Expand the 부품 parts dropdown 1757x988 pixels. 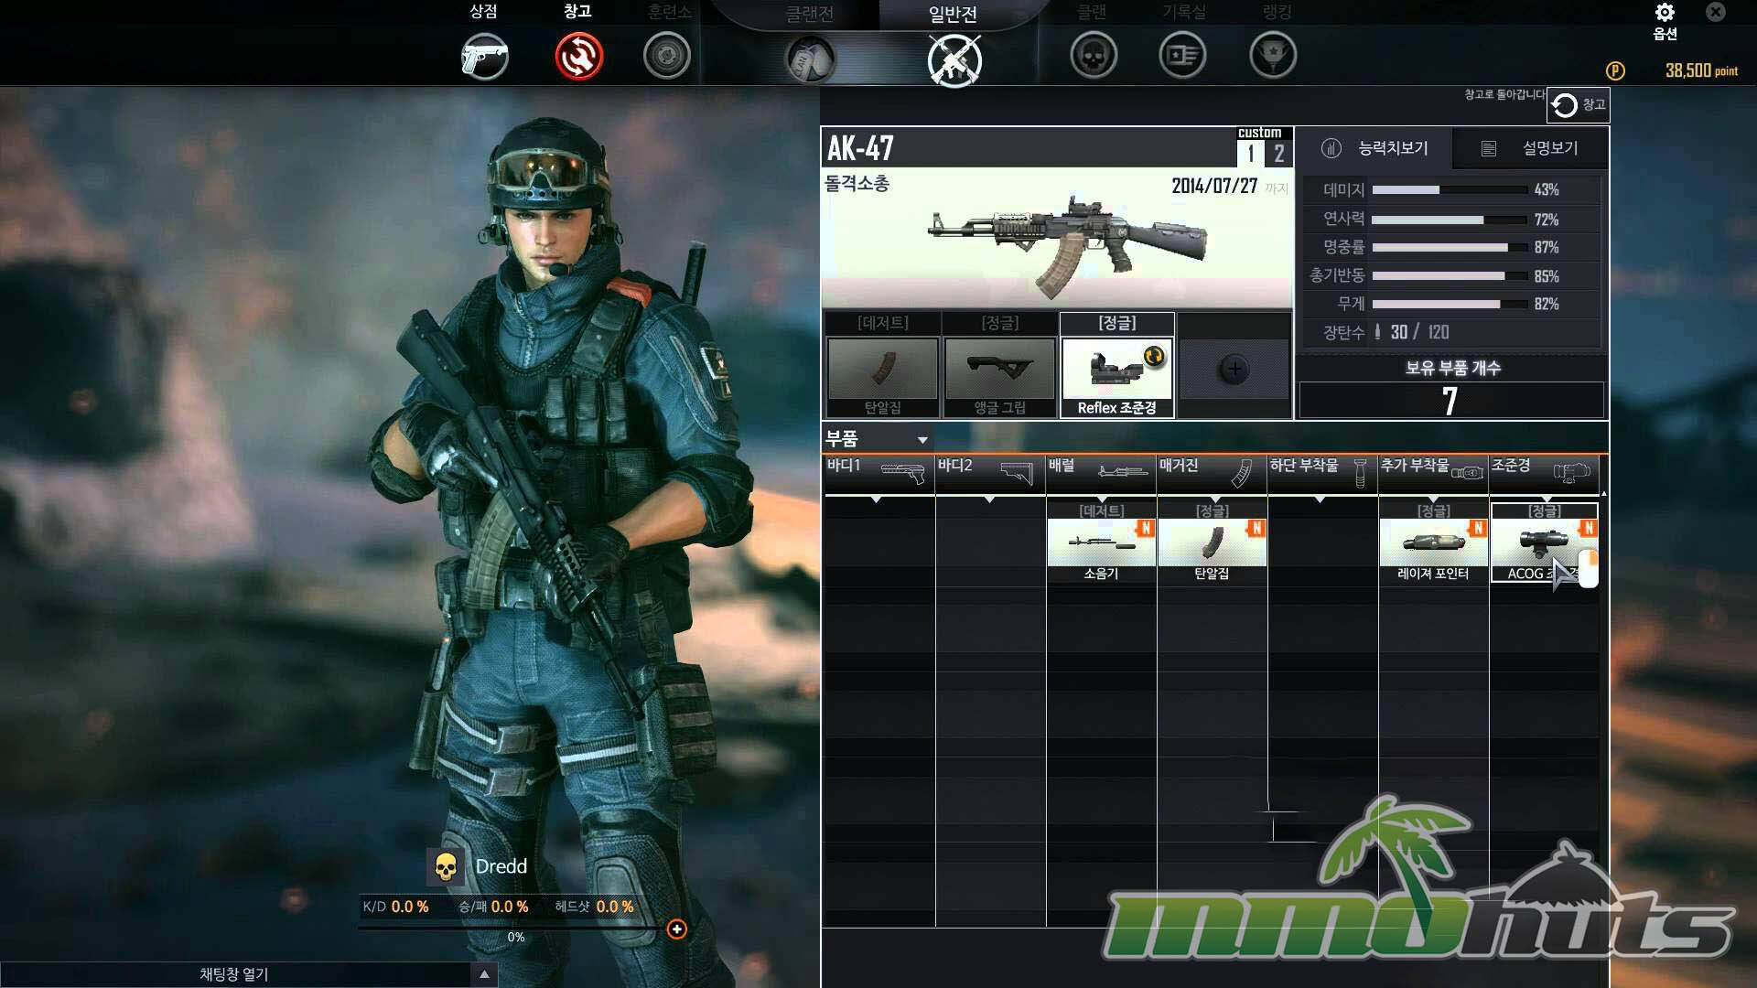pyautogui.click(x=922, y=440)
